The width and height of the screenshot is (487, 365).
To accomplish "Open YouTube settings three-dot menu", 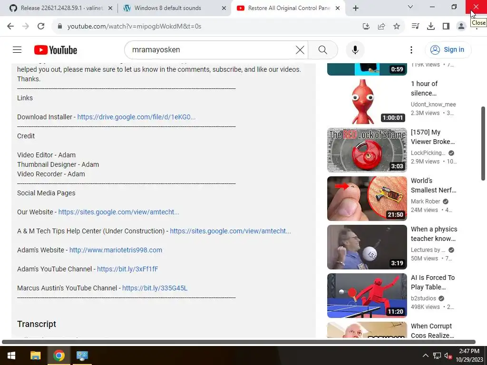I will coord(411,49).
